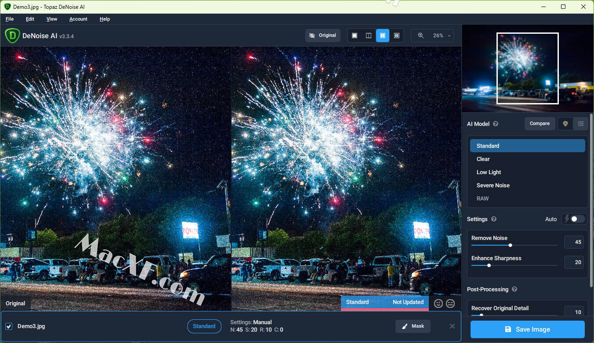594x343 pixels.
Task: Select the Standard AI model
Action: (527, 146)
